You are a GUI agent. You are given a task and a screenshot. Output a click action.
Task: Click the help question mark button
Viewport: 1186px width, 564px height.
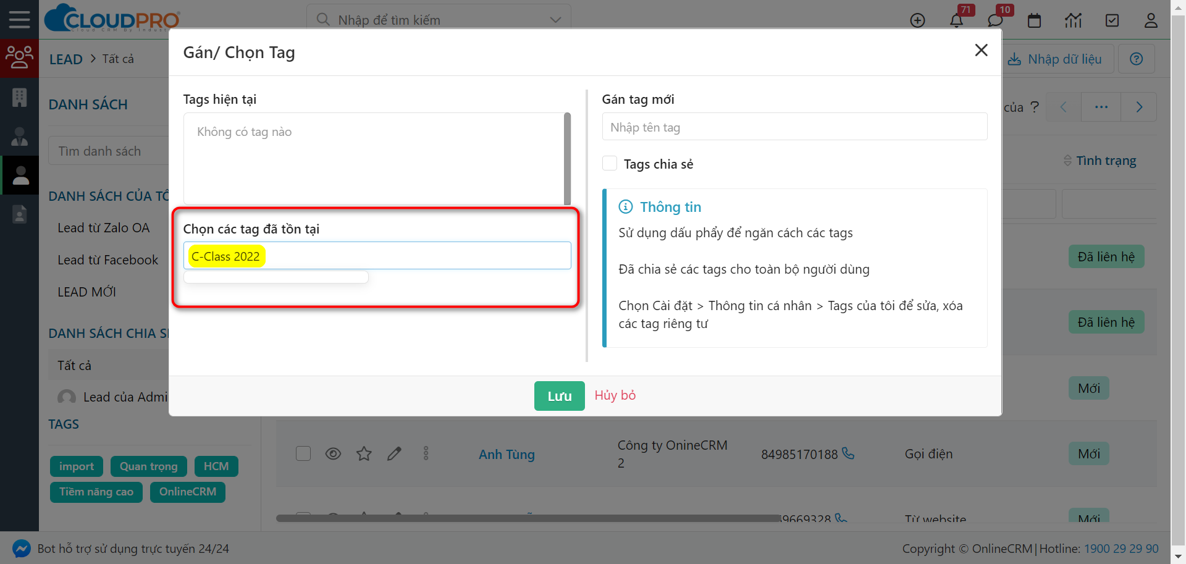(1136, 59)
